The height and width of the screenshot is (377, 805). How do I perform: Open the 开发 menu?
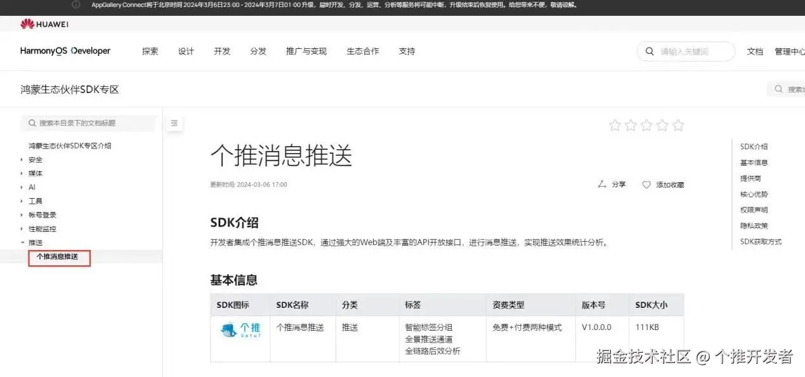222,51
